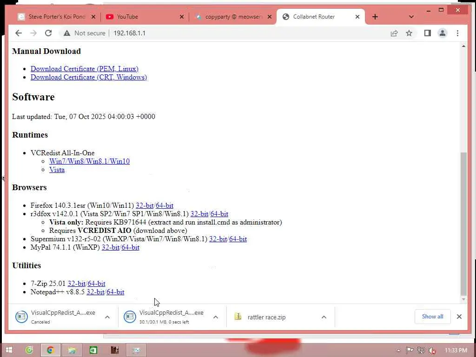Expand options for canceled VisualCppRedist download
The height and width of the screenshot is (357, 476).
click(107, 317)
